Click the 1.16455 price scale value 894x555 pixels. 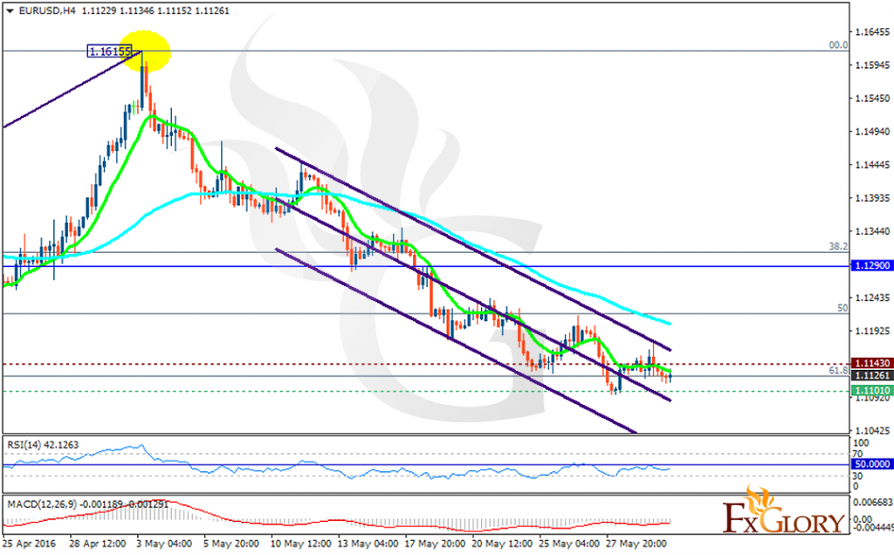872,32
